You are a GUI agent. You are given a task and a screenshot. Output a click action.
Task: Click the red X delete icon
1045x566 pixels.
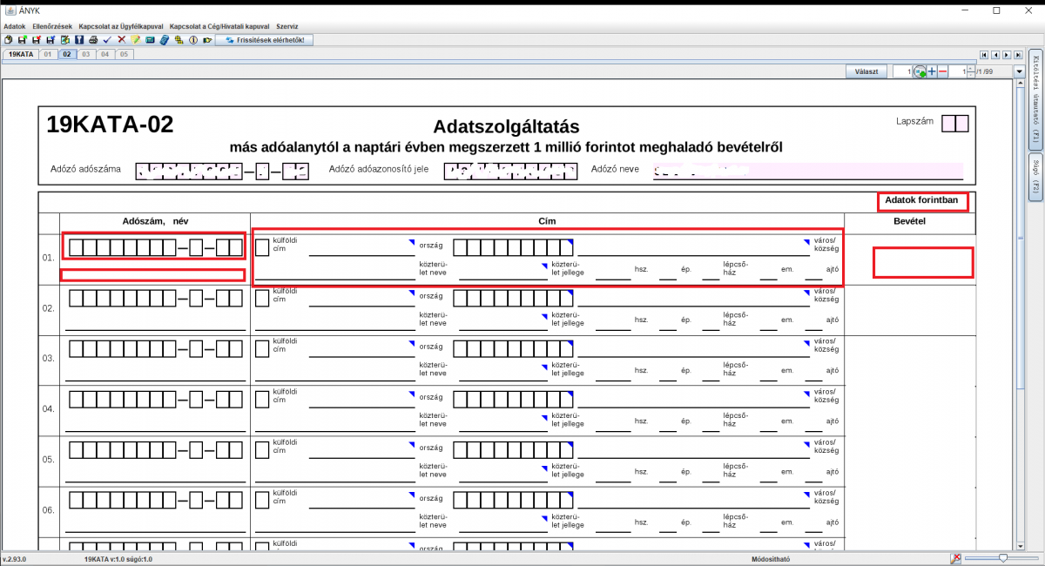click(x=121, y=40)
